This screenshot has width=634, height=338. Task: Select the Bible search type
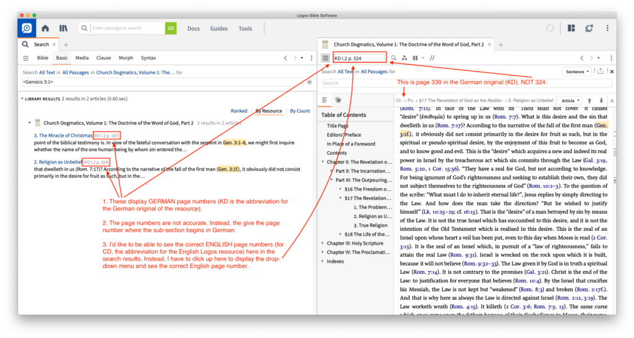coord(43,58)
